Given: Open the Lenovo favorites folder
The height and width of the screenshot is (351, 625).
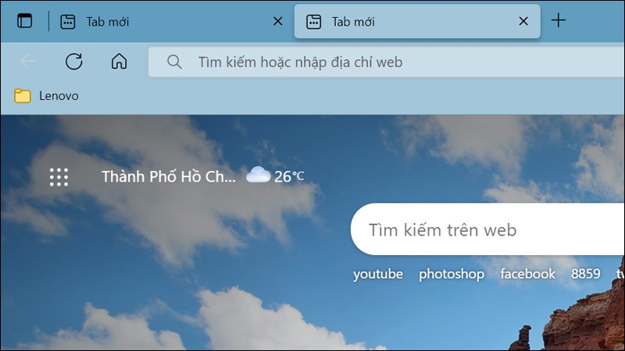Looking at the screenshot, I should click(x=46, y=96).
